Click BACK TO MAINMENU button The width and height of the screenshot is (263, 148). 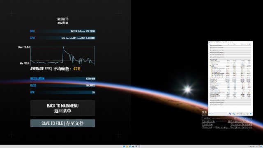pos(63,108)
